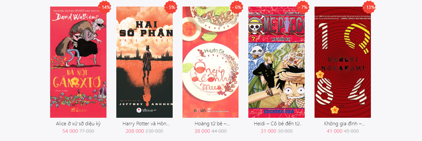
Task: Click the -6% discount badge
Action: [237, 7]
